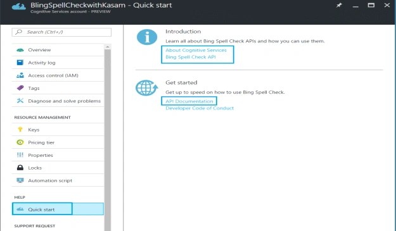Screen dimensions: 396x231
Task: Go to the Tags section
Action: click(58, 88)
